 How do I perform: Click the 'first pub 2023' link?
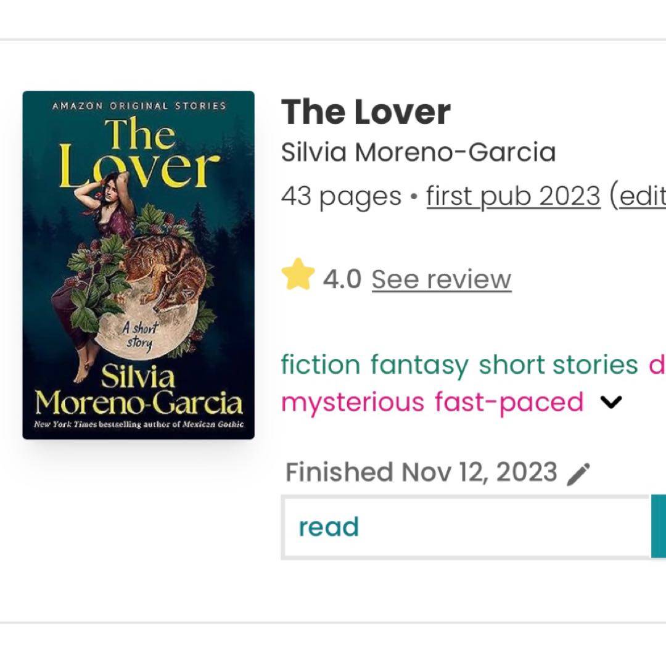[513, 196]
